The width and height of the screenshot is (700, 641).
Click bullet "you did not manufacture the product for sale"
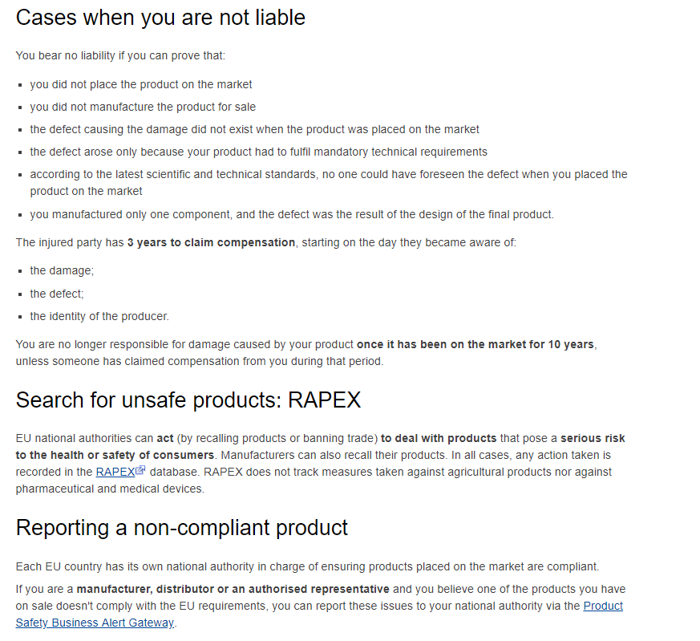click(143, 107)
